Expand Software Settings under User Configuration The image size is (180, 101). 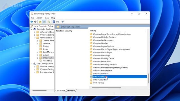35,66
